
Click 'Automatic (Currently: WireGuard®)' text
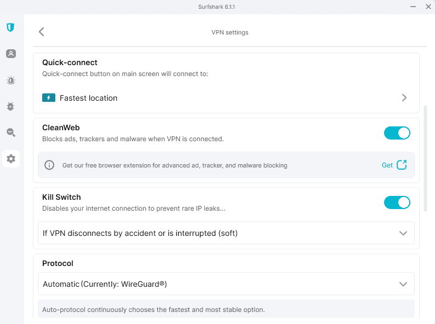pos(105,284)
